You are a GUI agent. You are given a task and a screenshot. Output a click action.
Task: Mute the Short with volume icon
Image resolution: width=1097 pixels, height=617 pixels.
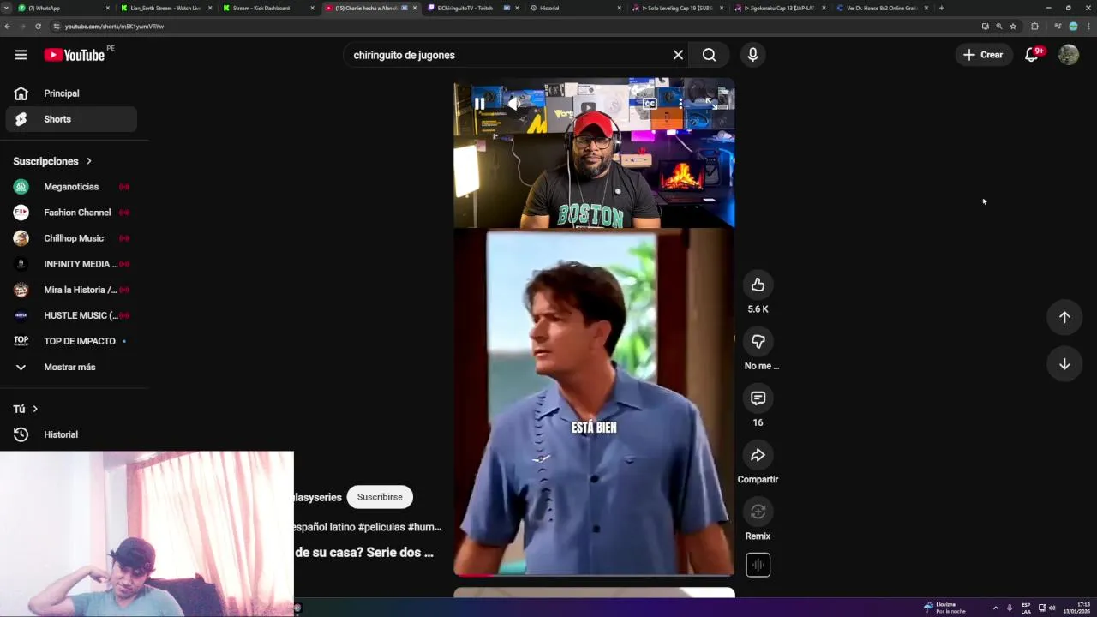(x=513, y=104)
